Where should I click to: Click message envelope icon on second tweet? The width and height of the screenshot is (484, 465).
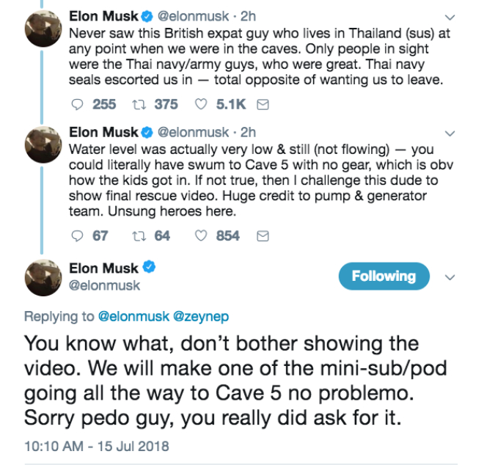tap(263, 235)
